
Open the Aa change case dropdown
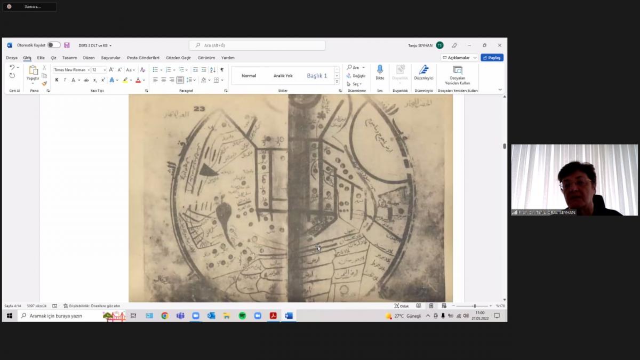point(130,70)
